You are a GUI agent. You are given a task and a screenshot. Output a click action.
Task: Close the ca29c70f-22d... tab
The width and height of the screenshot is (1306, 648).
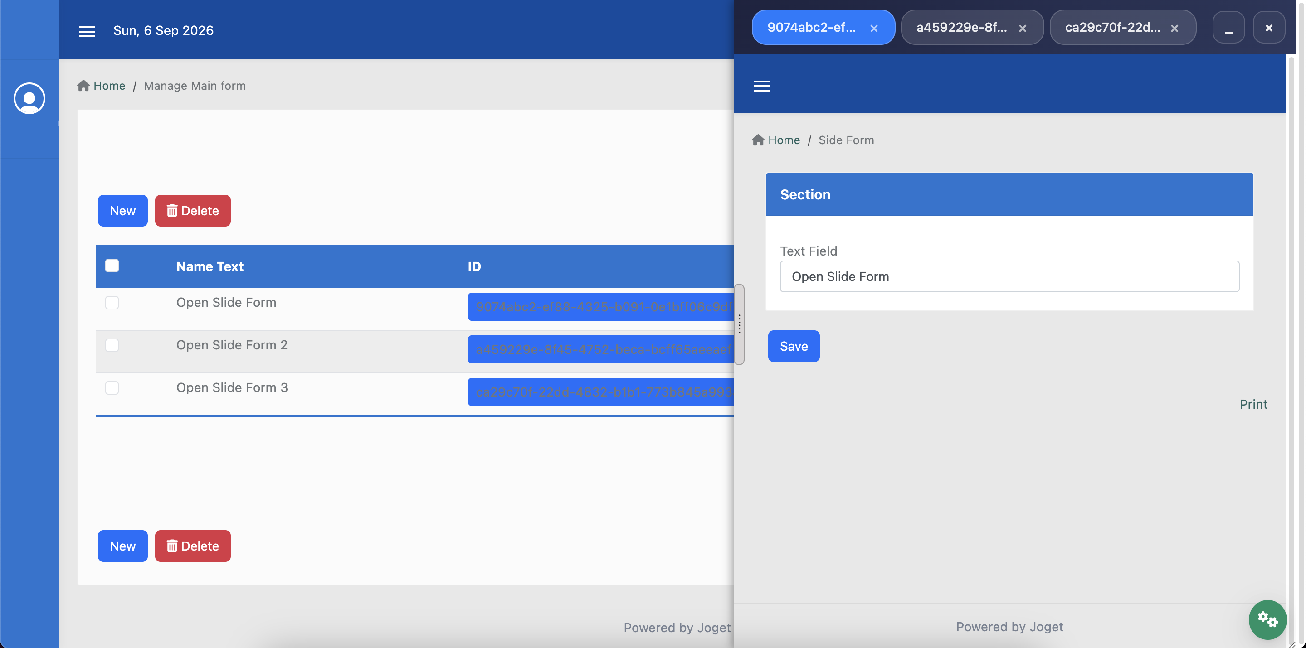(1174, 29)
